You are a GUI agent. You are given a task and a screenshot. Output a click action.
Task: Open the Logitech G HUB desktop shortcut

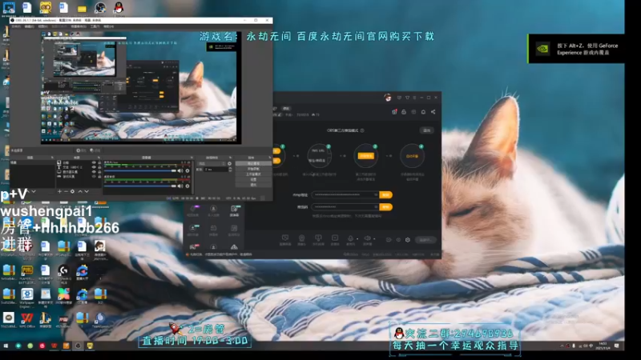point(63,270)
